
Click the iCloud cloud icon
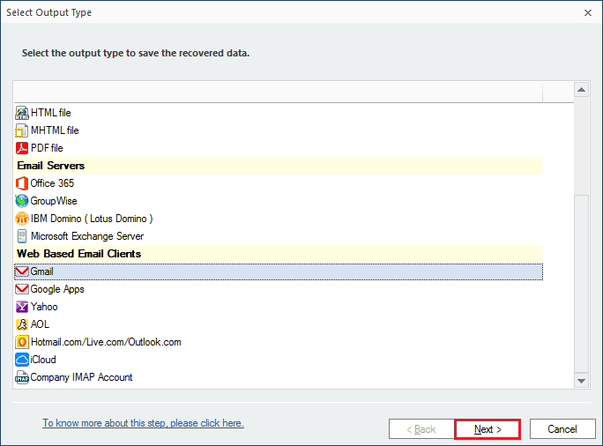coord(22,360)
